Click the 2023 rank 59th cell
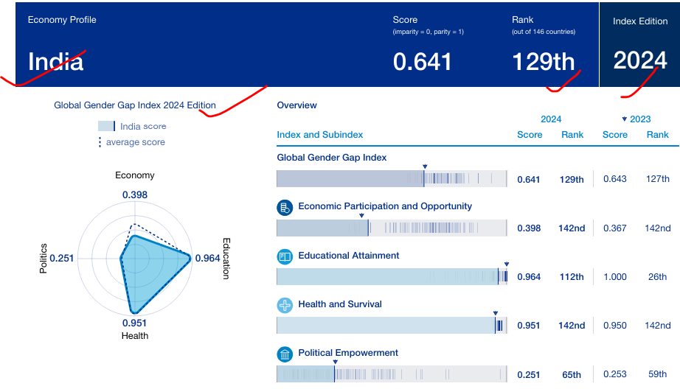 point(657,374)
